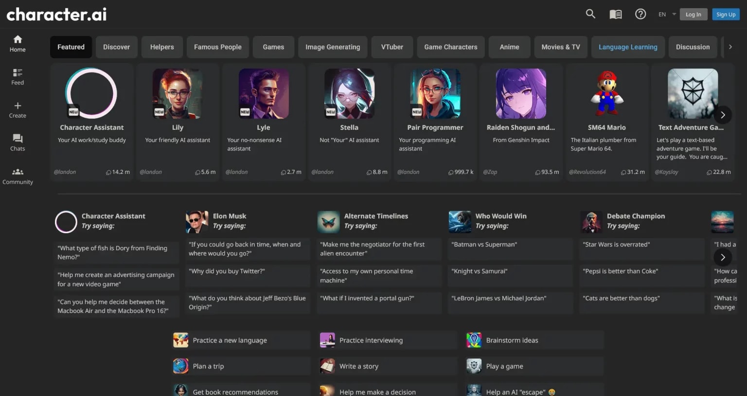Click the Debate Champion avatar
747x396 pixels.
(591, 222)
